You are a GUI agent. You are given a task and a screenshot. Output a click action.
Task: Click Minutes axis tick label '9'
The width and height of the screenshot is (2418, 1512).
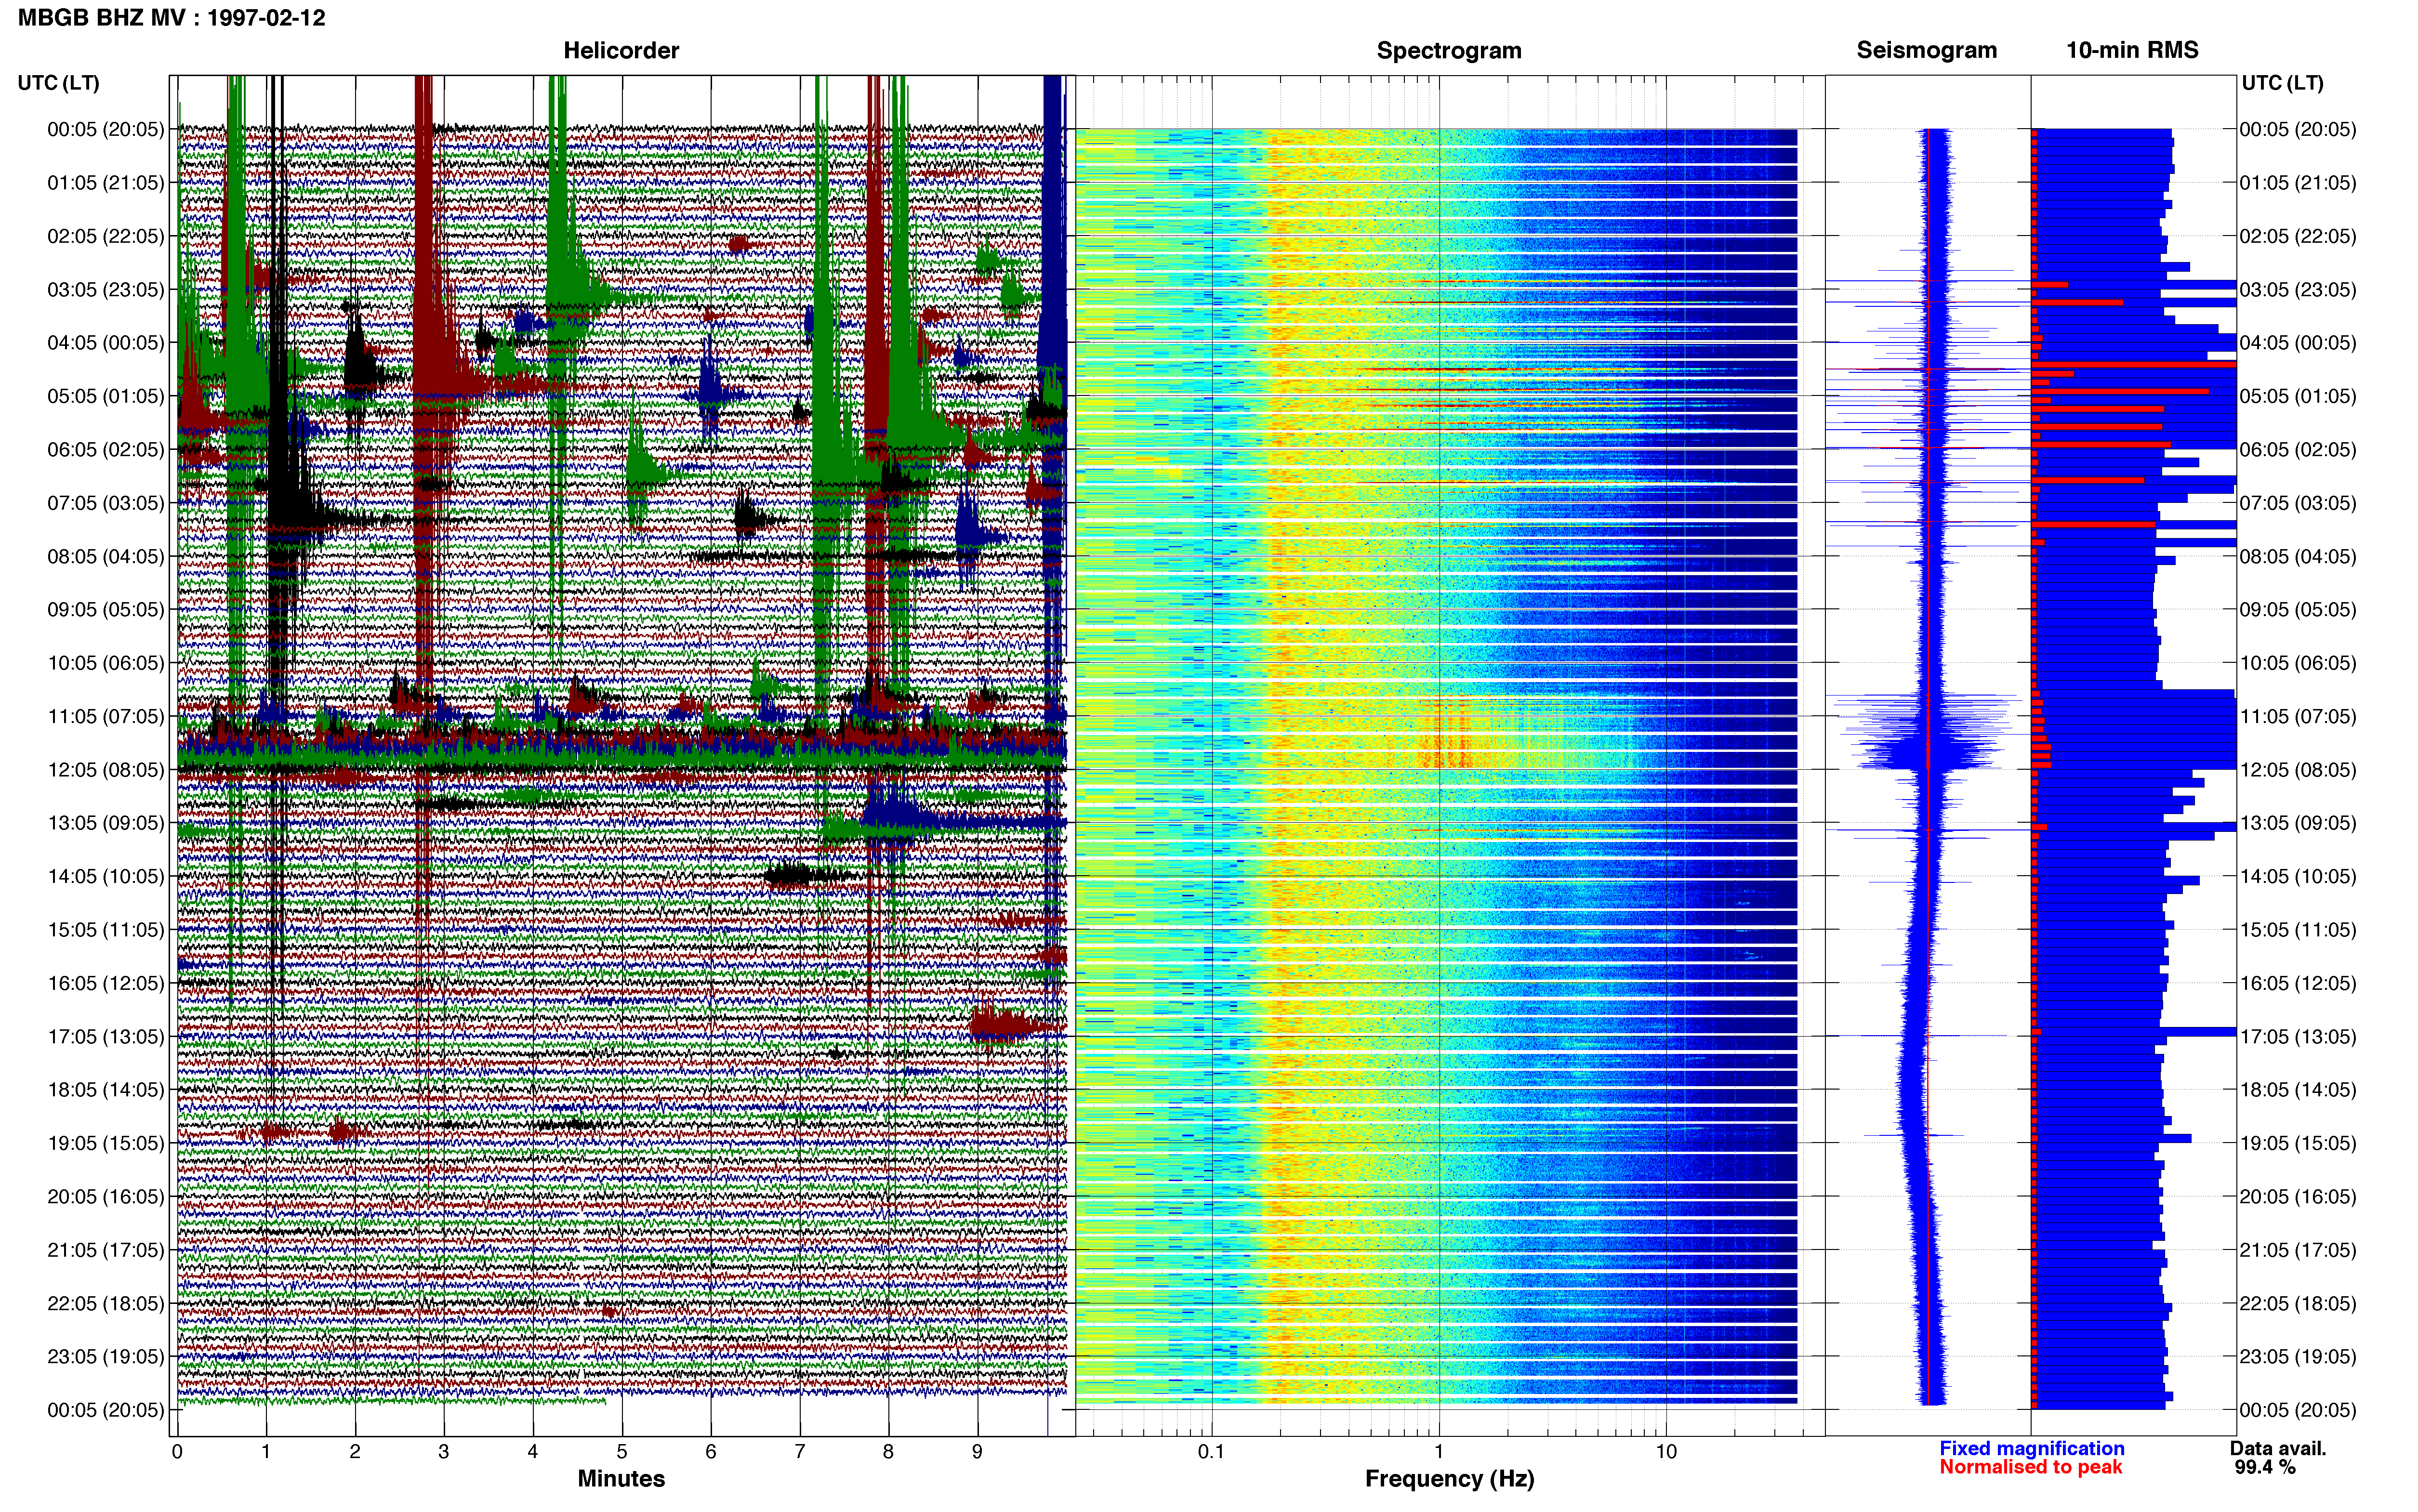977,1452
